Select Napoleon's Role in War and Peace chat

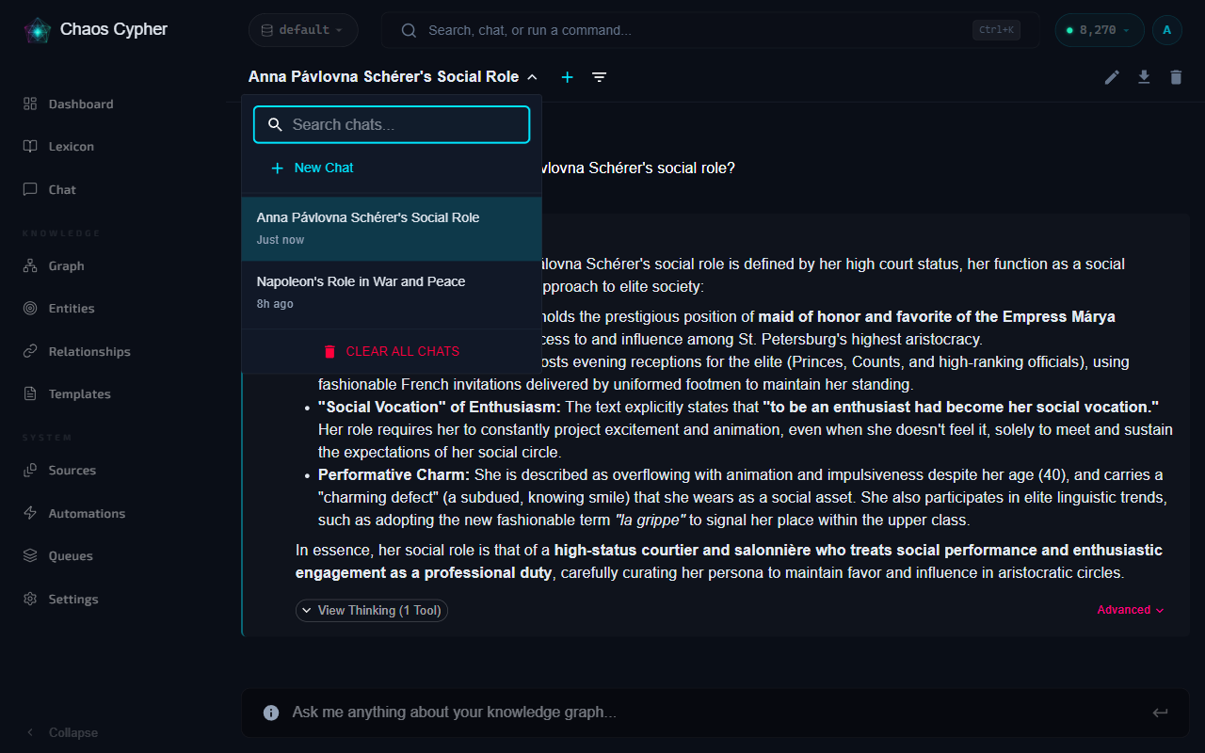392,293
